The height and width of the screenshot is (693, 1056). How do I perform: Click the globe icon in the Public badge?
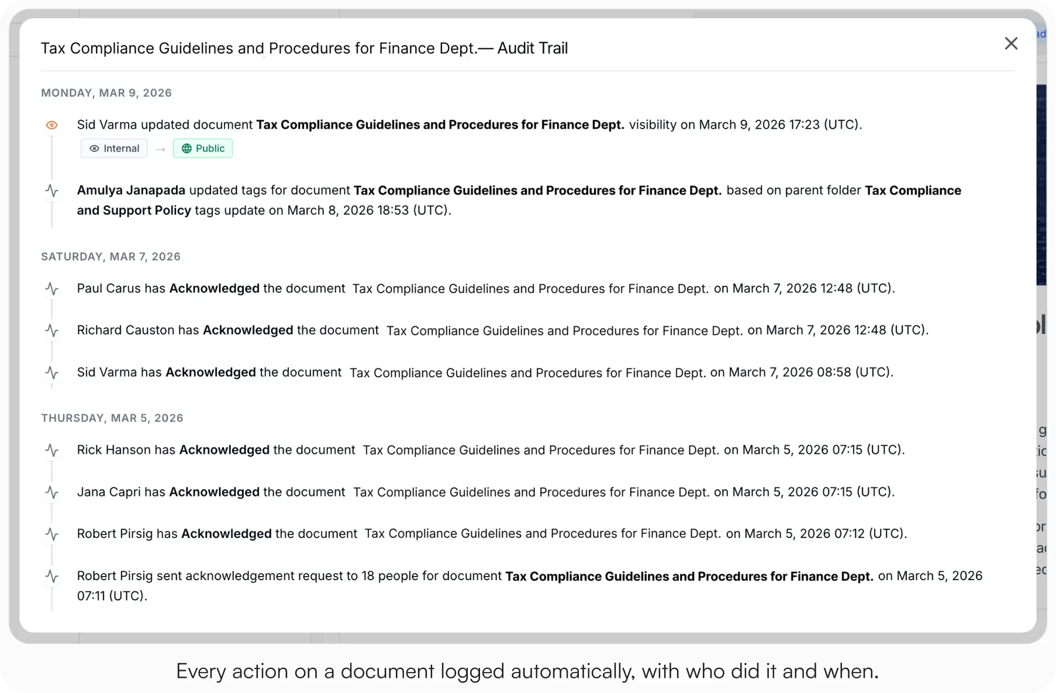(x=187, y=149)
